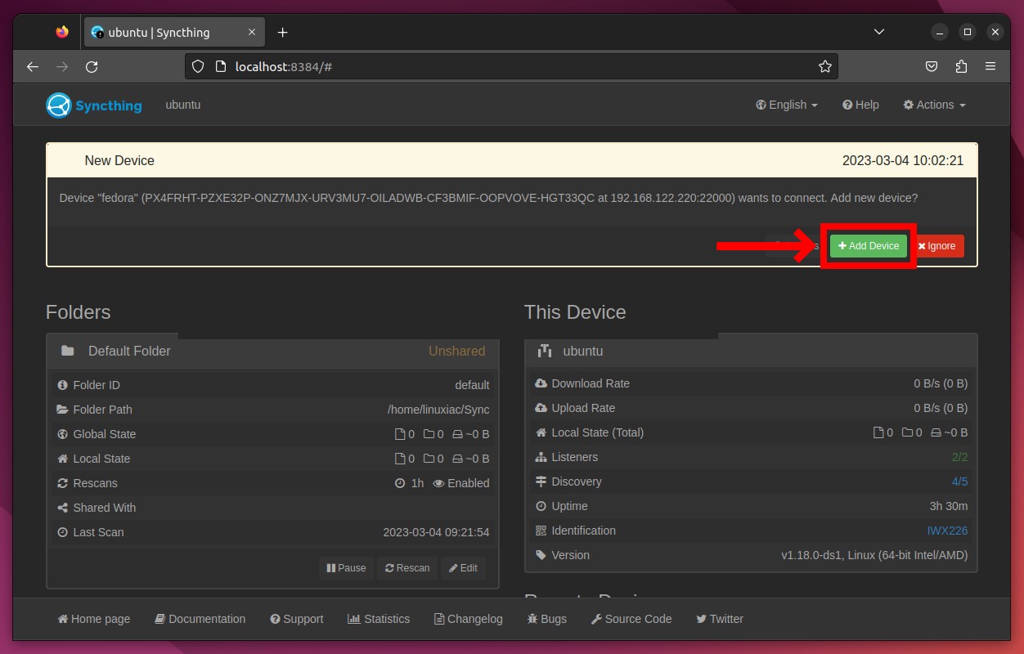Open the IWX226 identification link
This screenshot has height=654, width=1024.
tap(947, 531)
